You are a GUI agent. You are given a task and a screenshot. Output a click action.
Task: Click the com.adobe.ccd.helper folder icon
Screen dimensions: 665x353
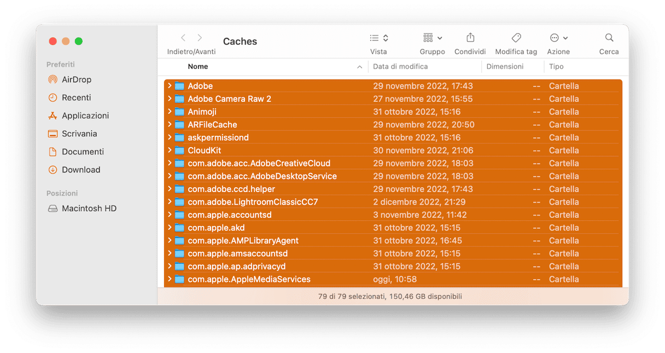(x=179, y=189)
